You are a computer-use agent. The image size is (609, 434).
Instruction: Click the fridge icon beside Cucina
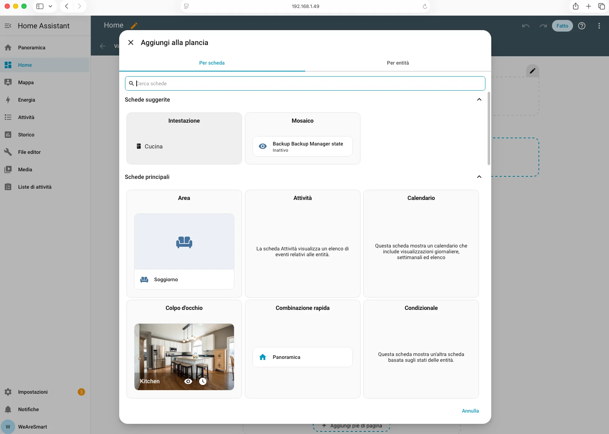click(138, 146)
